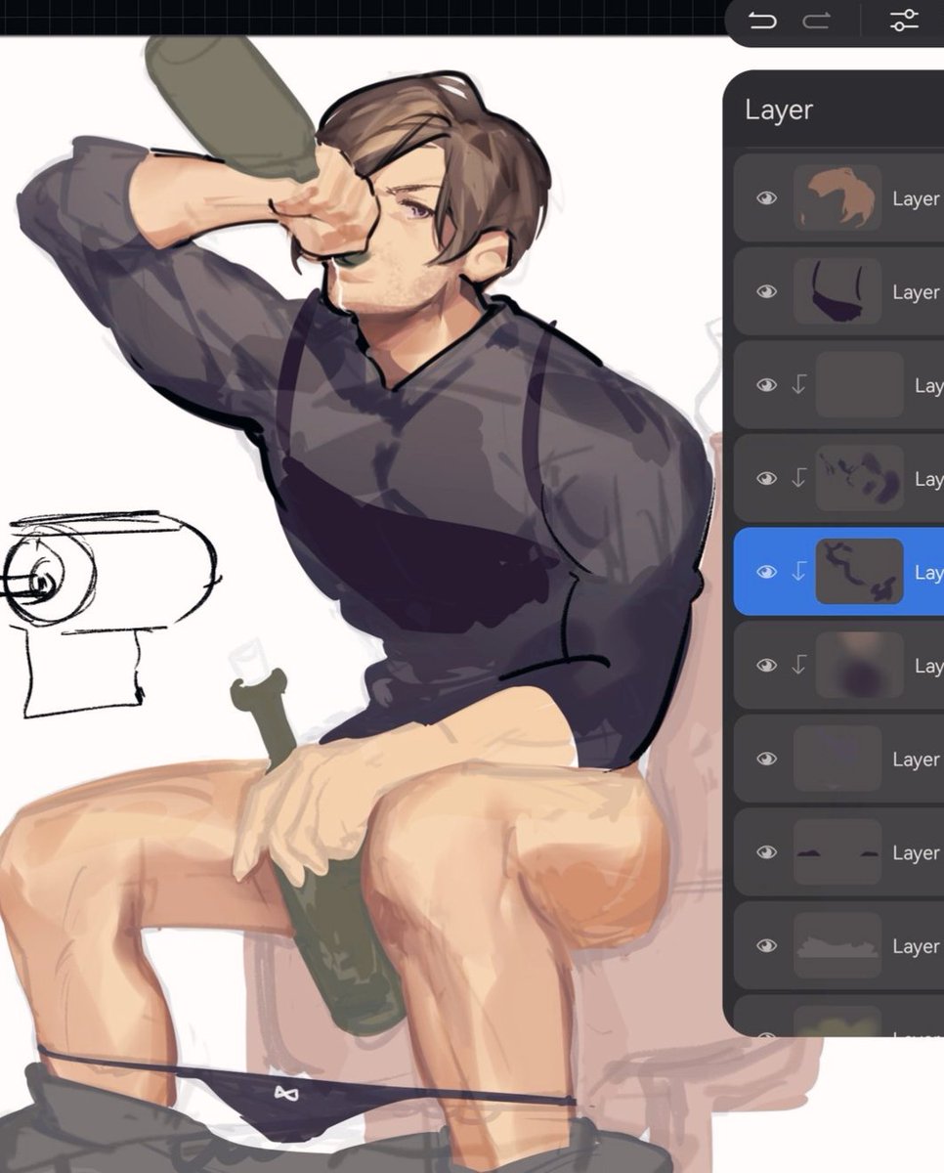944x1173 pixels.
Task: Hide the layer with gray jagged strip thumbnail
Action: pyautogui.click(x=767, y=945)
